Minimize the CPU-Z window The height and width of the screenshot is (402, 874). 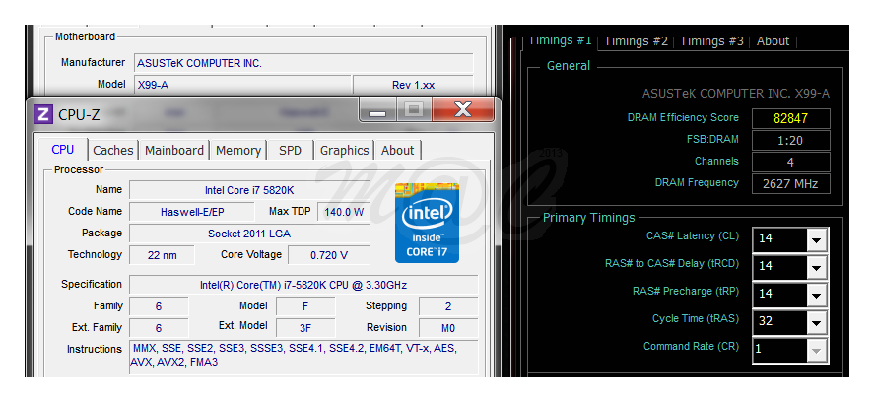pos(378,111)
